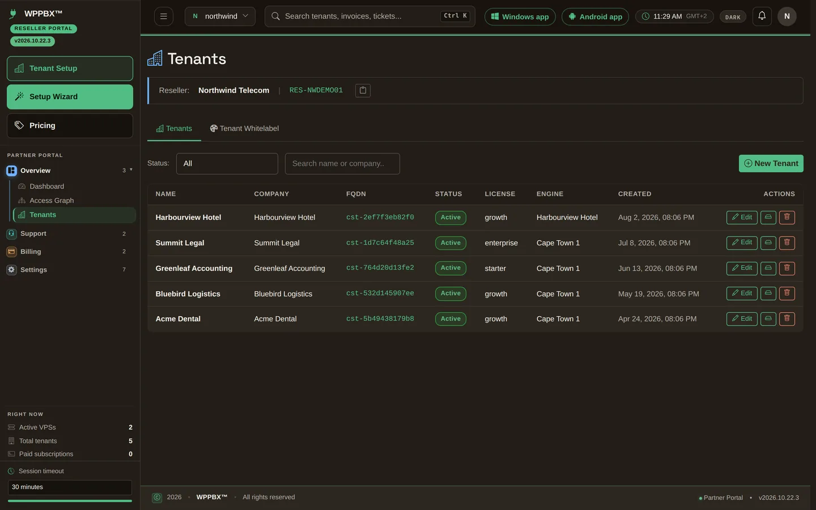Click the drive icon for Summit Legal

coord(768,243)
